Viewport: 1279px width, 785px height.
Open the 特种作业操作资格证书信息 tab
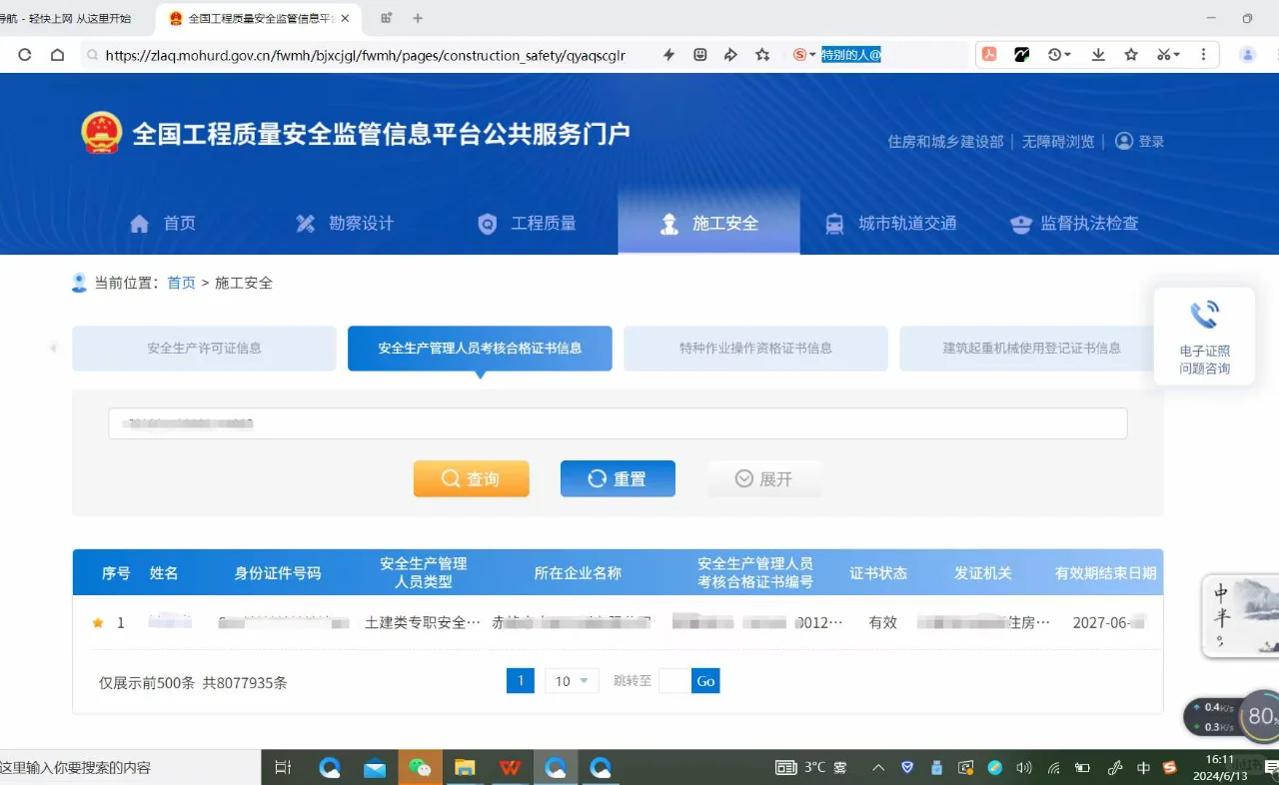point(755,348)
